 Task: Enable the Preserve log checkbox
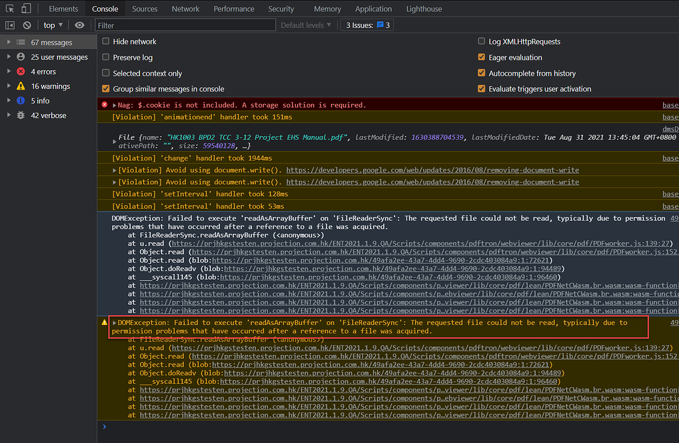click(x=106, y=58)
